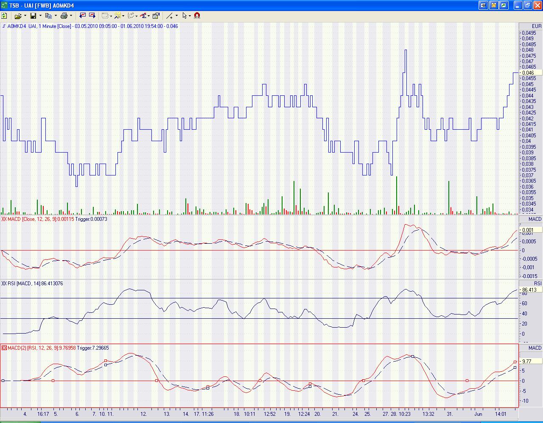Click the green arrow title bar icon
The image size is (543, 423).
(x=504, y=6)
